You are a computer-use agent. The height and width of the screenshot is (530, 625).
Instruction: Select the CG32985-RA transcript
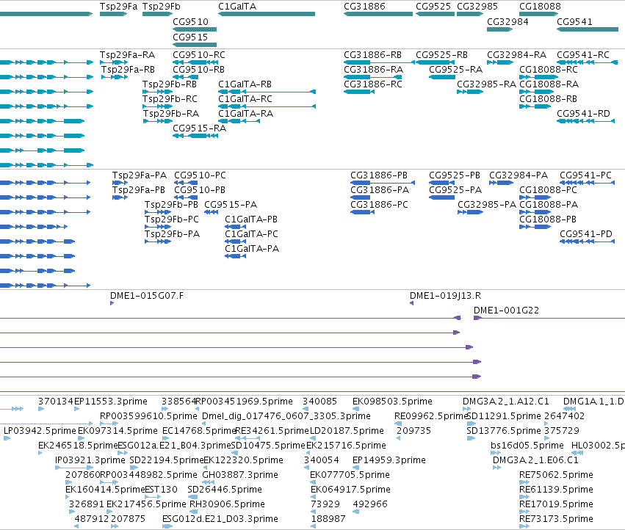pos(470,92)
